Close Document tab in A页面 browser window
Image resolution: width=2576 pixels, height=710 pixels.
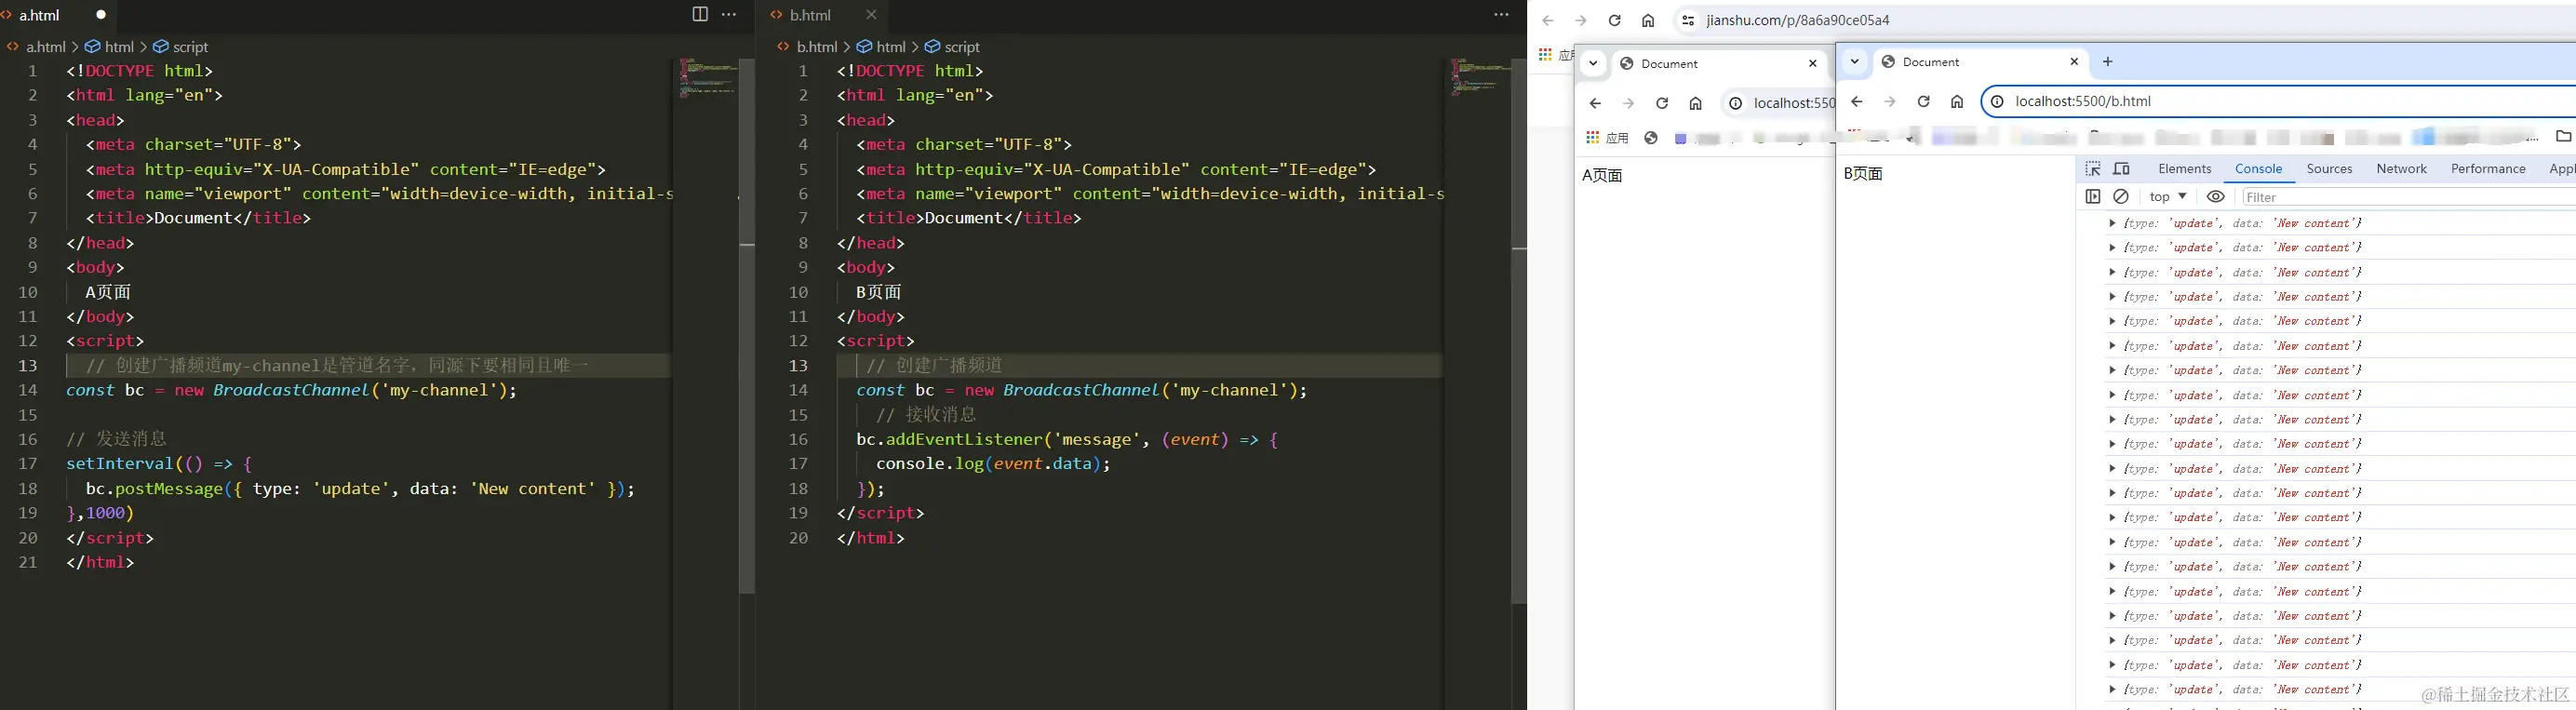[x=1813, y=63]
